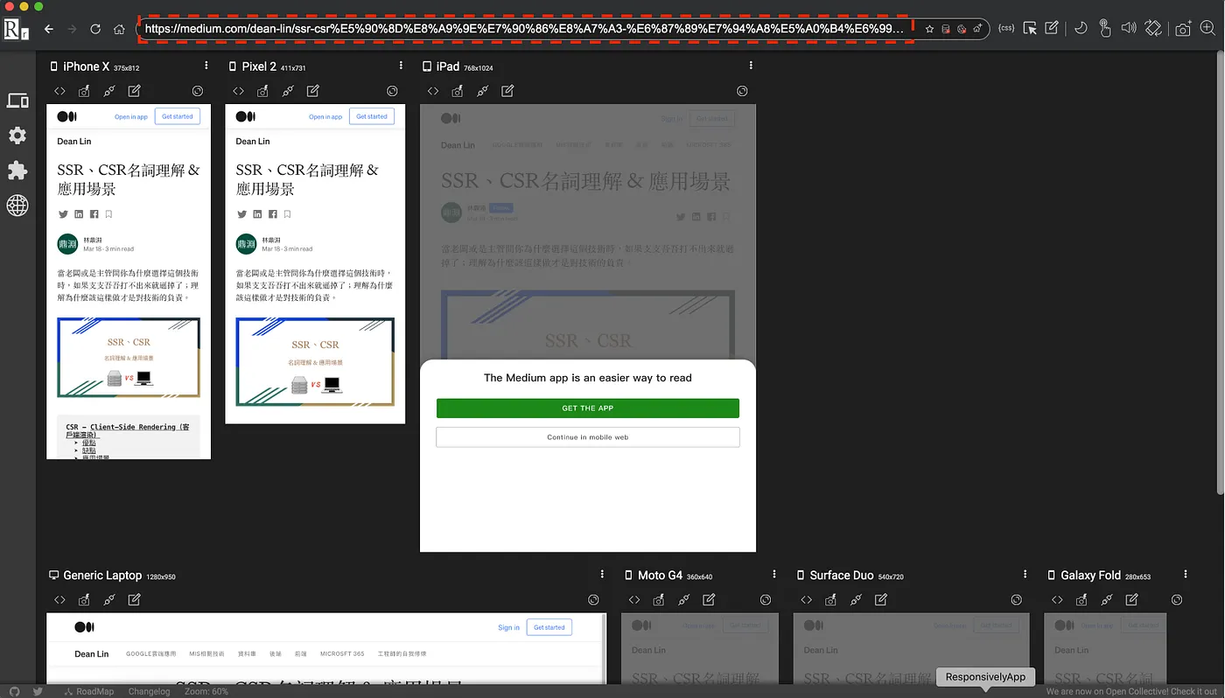Capture a screenshot of the iPhone X device

84,91
